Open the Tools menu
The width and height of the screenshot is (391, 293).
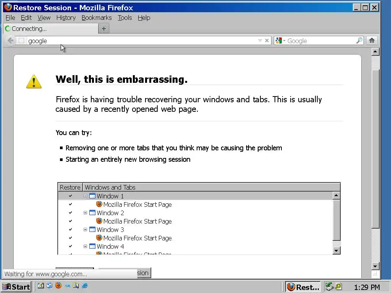[125, 18]
